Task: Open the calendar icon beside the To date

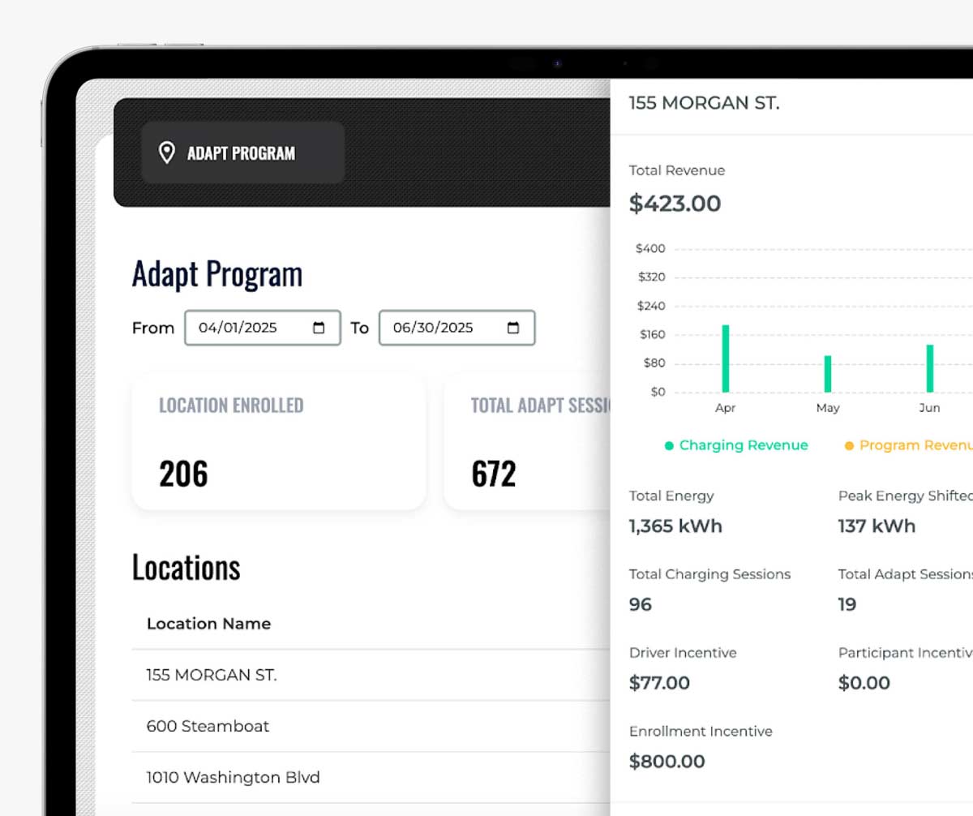Action: coord(513,328)
